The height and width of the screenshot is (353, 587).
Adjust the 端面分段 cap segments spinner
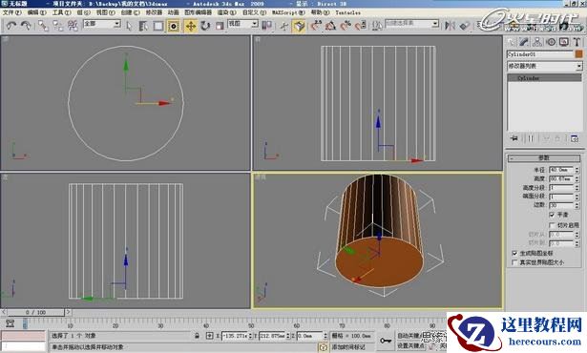point(577,197)
